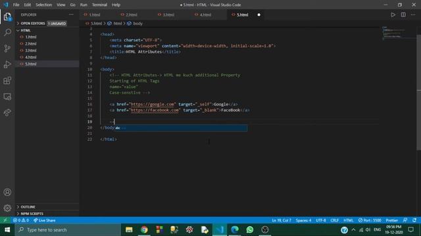Open the Edit menu
The width and height of the screenshot is (421, 236).
(28, 5)
